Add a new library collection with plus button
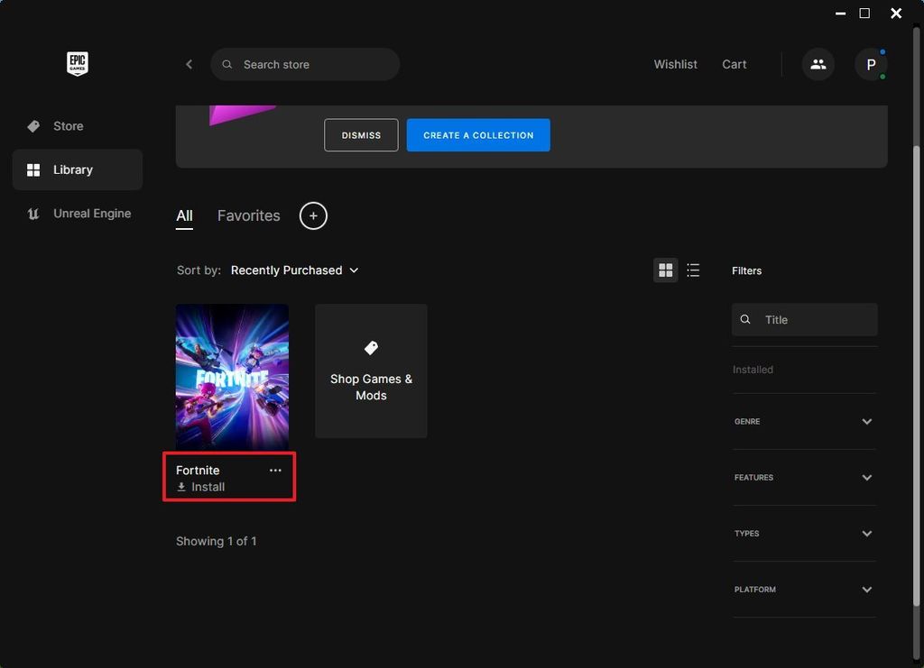The height and width of the screenshot is (668, 924). tap(313, 215)
